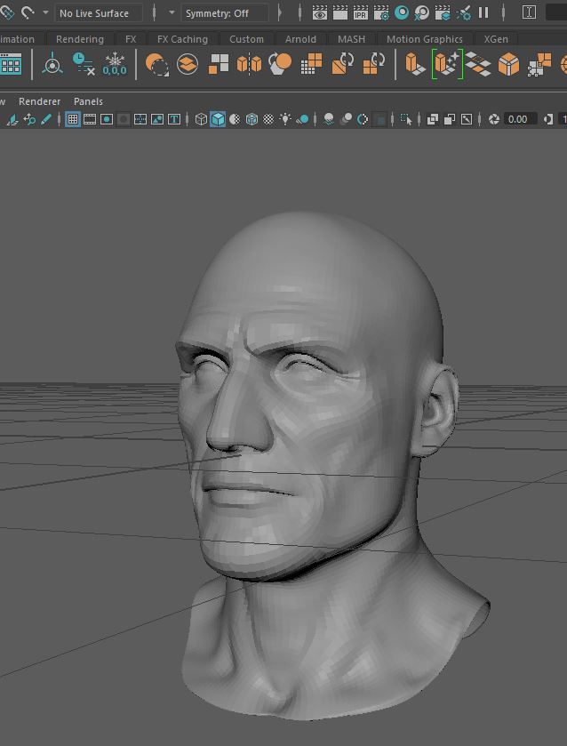The image size is (567, 746).
Task: Click the Mirror geometry shelf icon
Action: click(250, 64)
